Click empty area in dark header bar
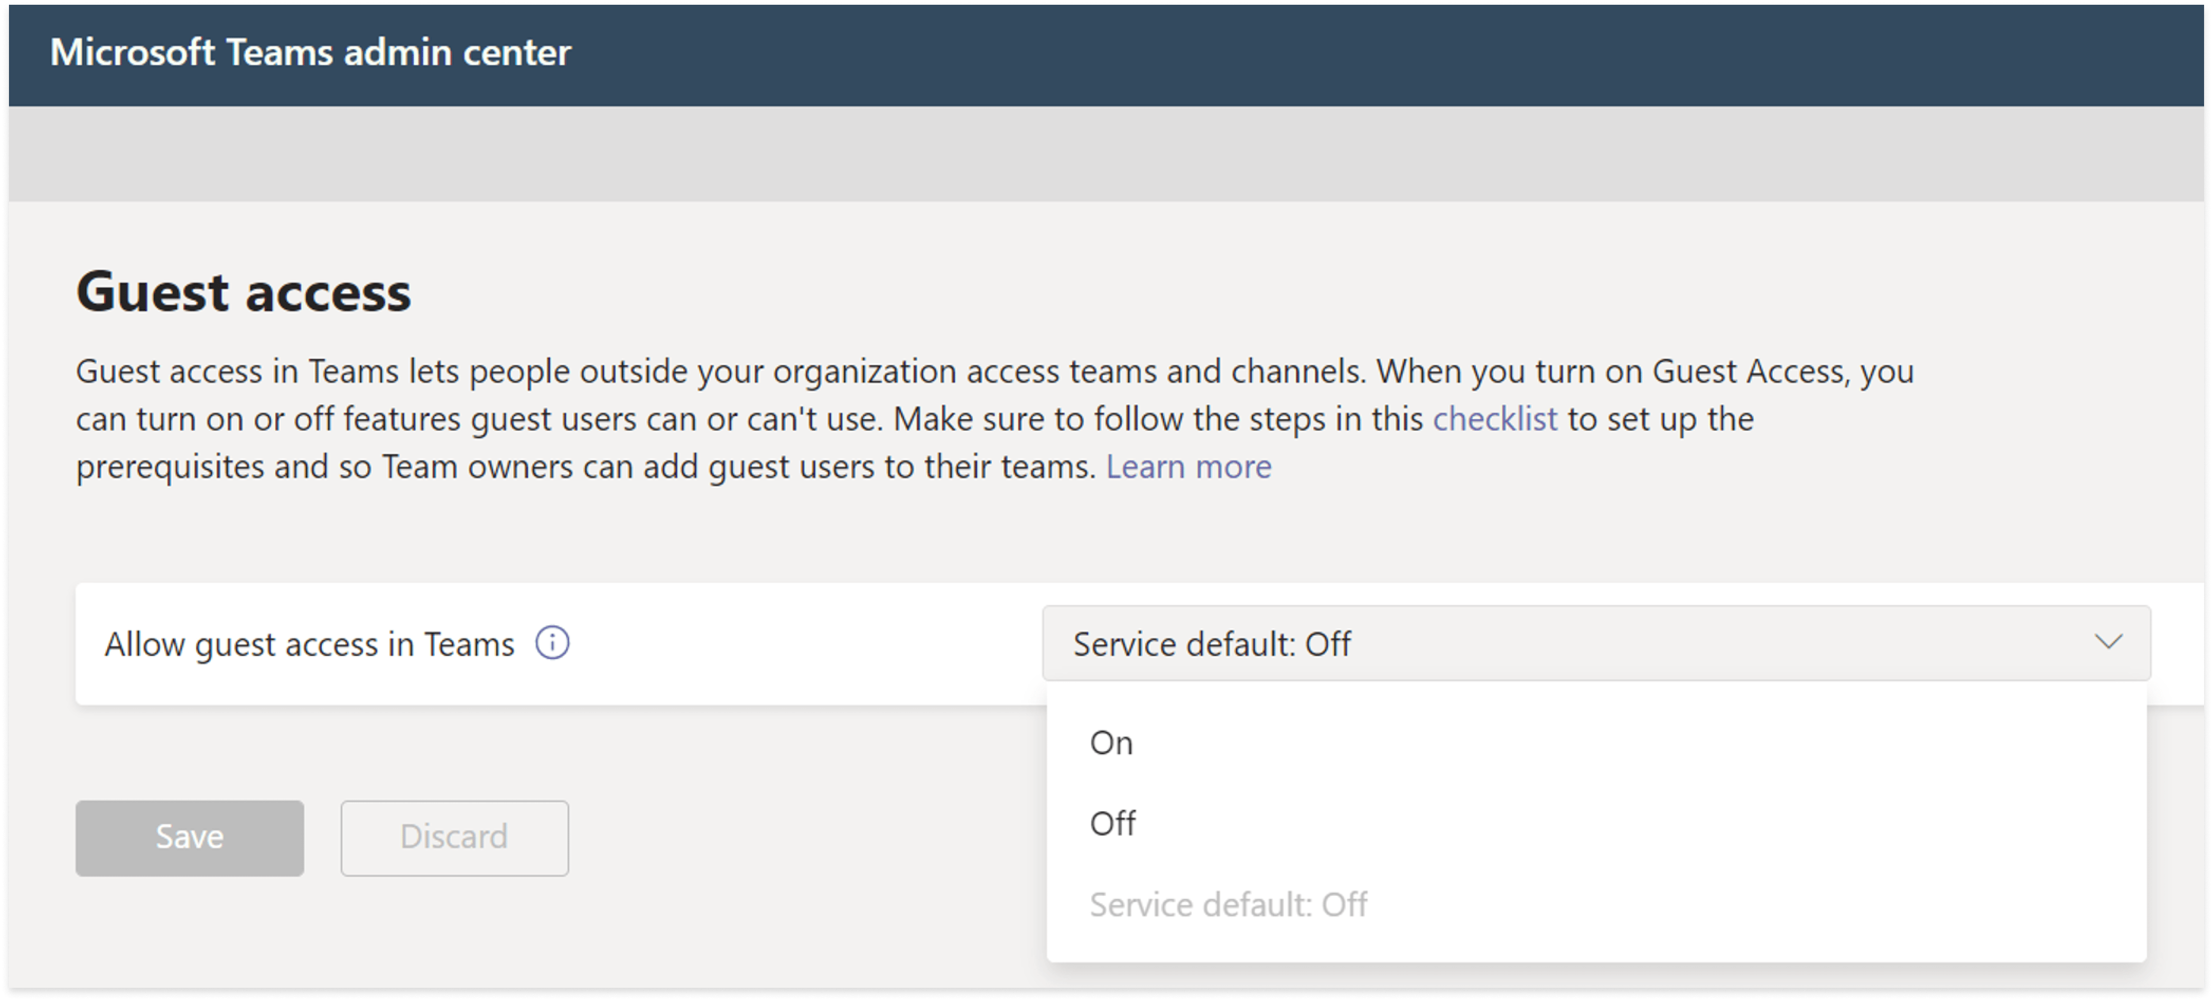The width and height of the screenshot is (2212, 1001). (x=1374, y=52)
